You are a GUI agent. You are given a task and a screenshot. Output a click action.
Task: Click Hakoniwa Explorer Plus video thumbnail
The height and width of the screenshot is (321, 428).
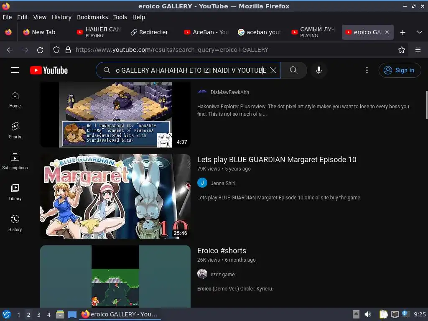(115, 115)
